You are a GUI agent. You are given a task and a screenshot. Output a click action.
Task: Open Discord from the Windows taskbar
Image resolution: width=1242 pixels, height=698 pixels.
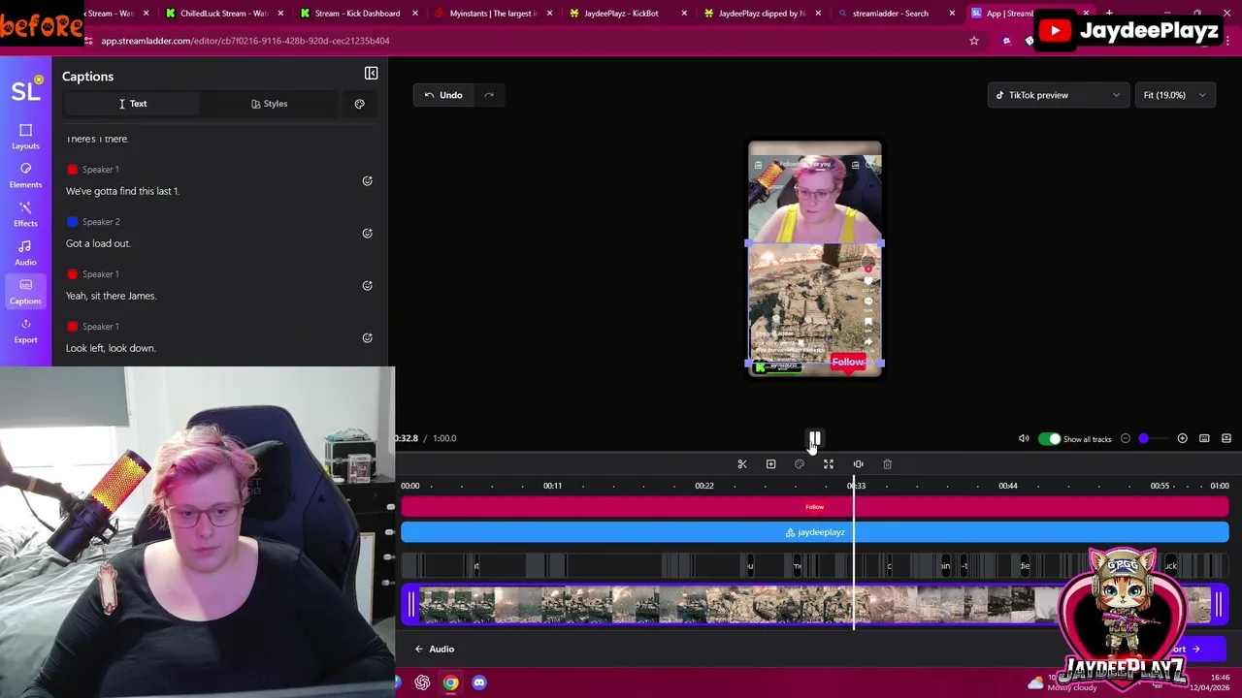pos(478,682)
